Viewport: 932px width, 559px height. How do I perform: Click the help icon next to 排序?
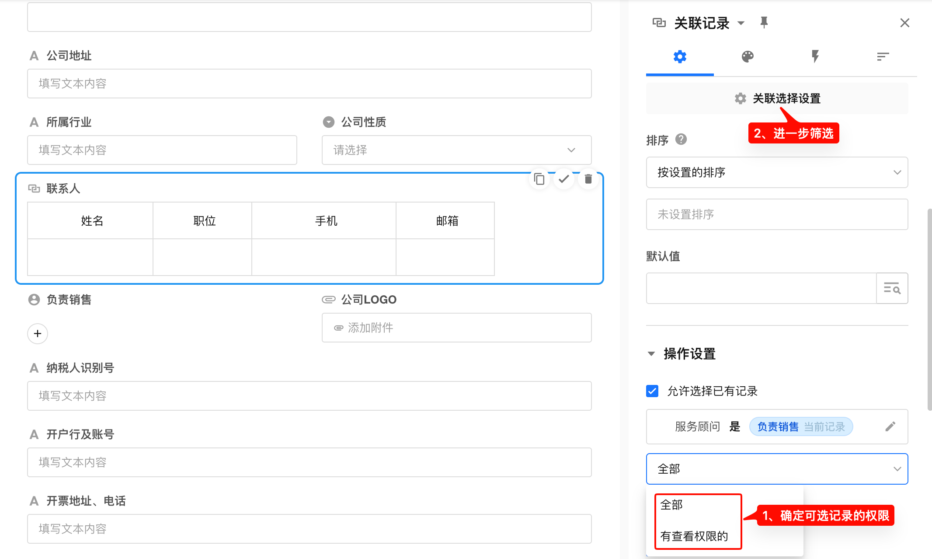click(x=681, y=140)
